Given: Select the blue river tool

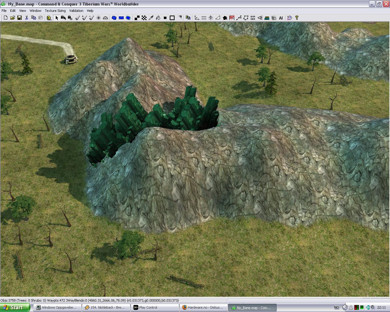Looking at the screenshot, I should 121,18.
